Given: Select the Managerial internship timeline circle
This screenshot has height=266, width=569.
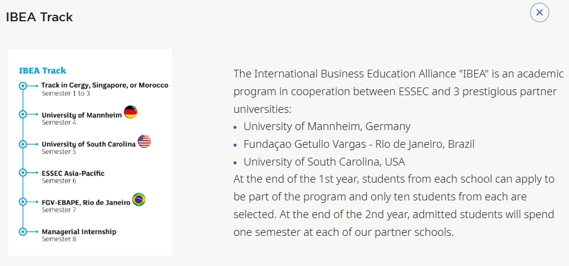Looking at the screenshot, I should coord(23,231).
